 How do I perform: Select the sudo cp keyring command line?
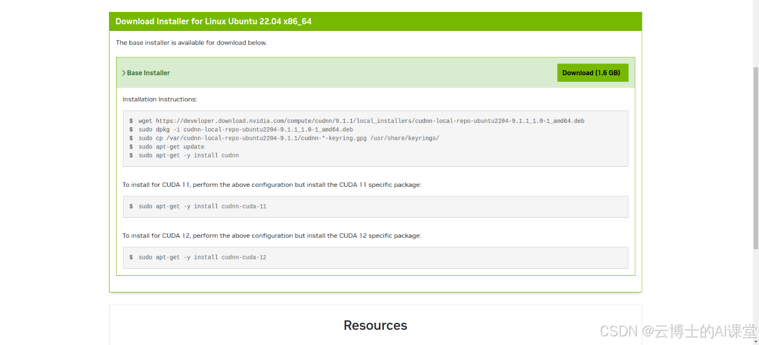pos(288,138)
